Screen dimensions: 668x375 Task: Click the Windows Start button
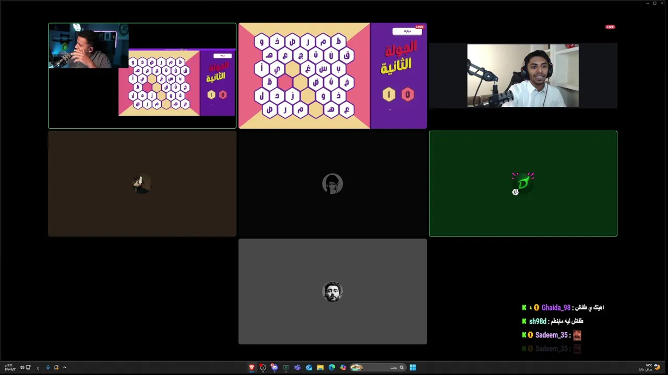coord(413,367)
